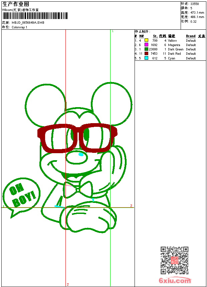The height and width of the screenshot is (287, 207).
Task: Click the stitch count 799
Action: pos(155,40)
